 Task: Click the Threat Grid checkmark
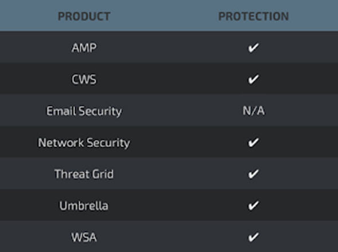pos(253,174)
